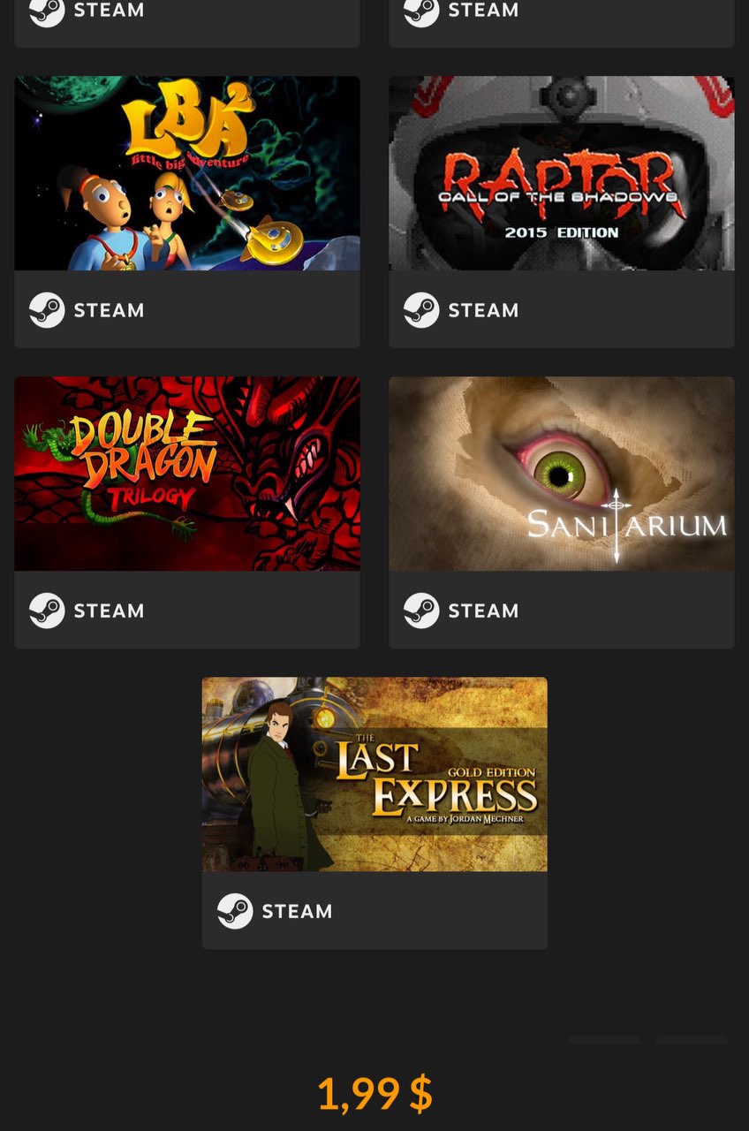Select the Double Dragon Trilogy cover image

(x=187, y=474)
